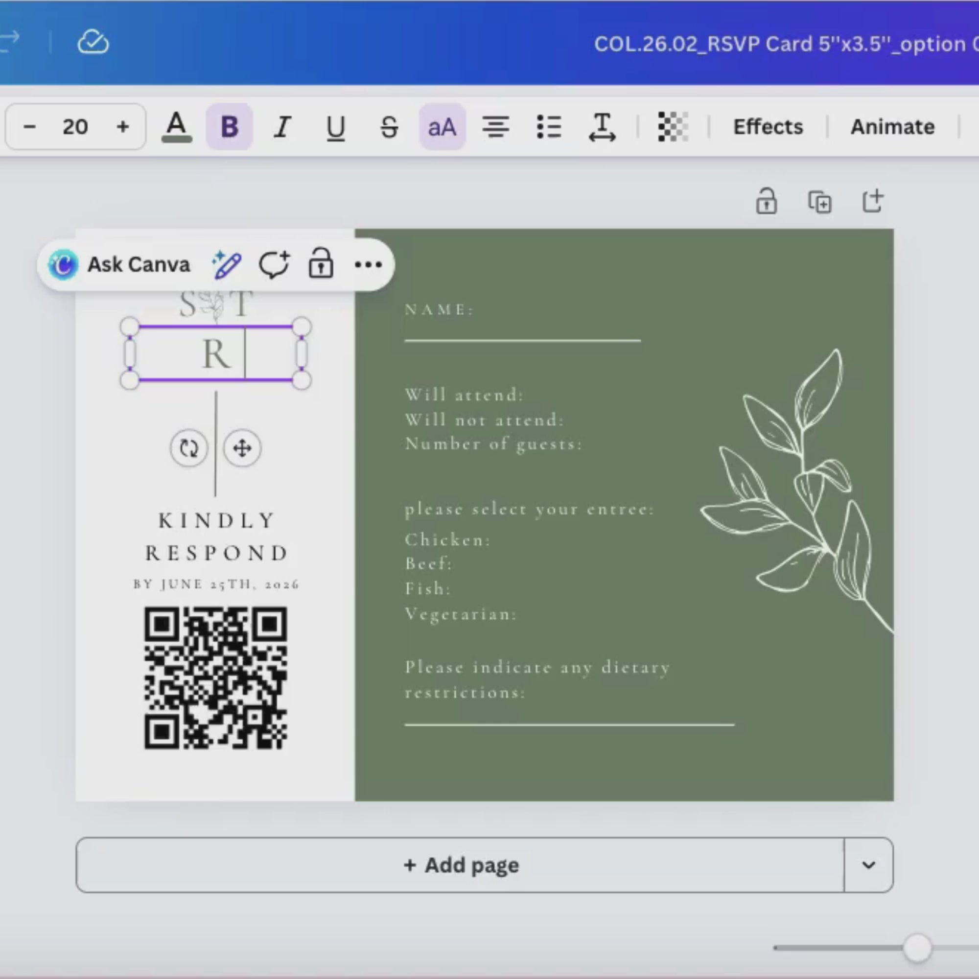
Task: Select the QR code image
Action: coord(215,677)
